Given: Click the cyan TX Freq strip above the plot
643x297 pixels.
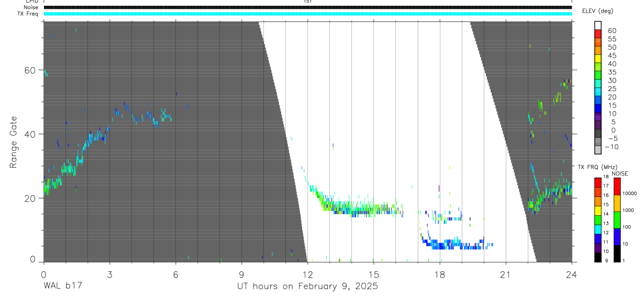Looking at the screenshot, I should pos(307,14).
